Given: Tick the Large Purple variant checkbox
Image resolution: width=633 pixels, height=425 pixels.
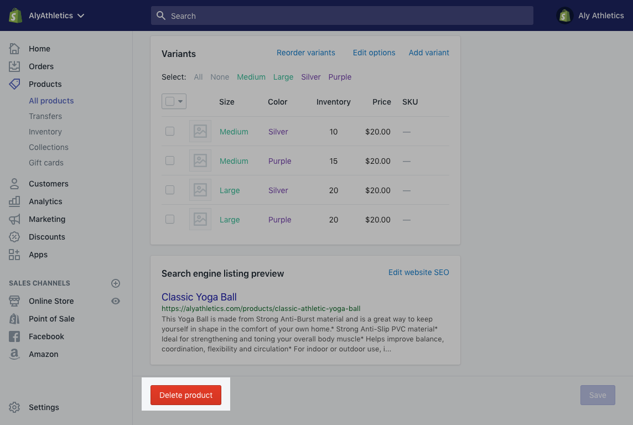Looking at the screenshot, I should point(170,219).
